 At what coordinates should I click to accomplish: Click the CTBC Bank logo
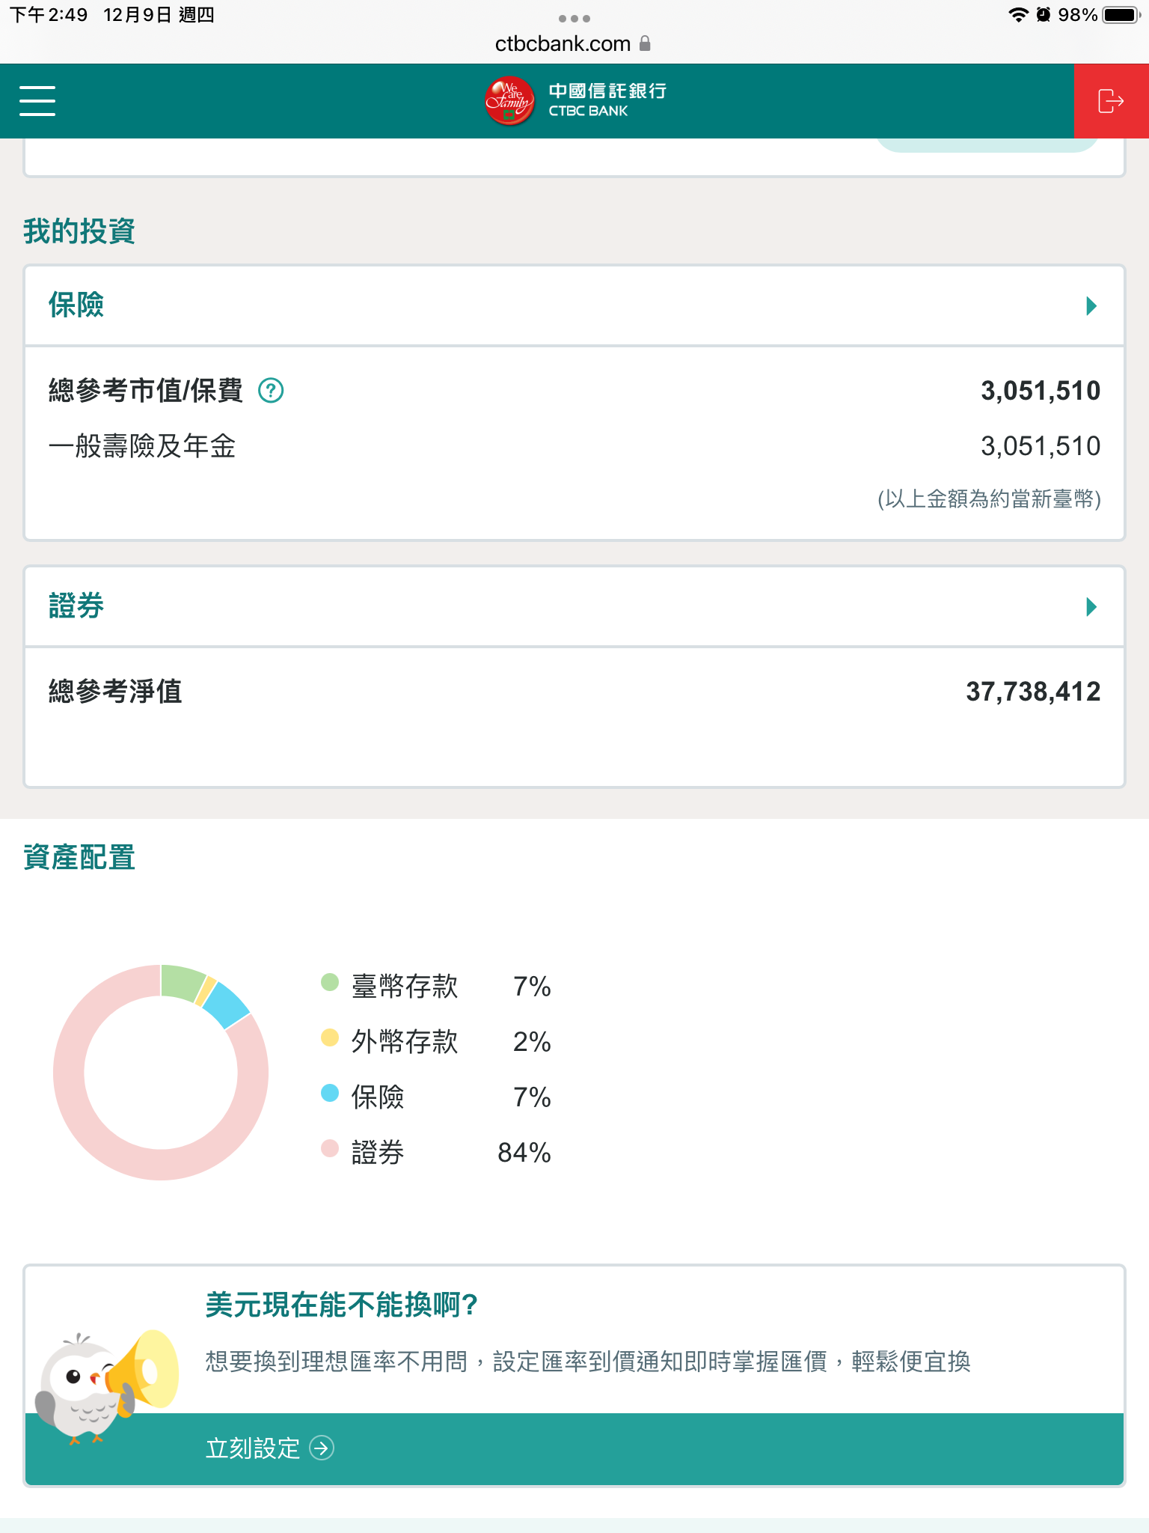coord(574,101)
